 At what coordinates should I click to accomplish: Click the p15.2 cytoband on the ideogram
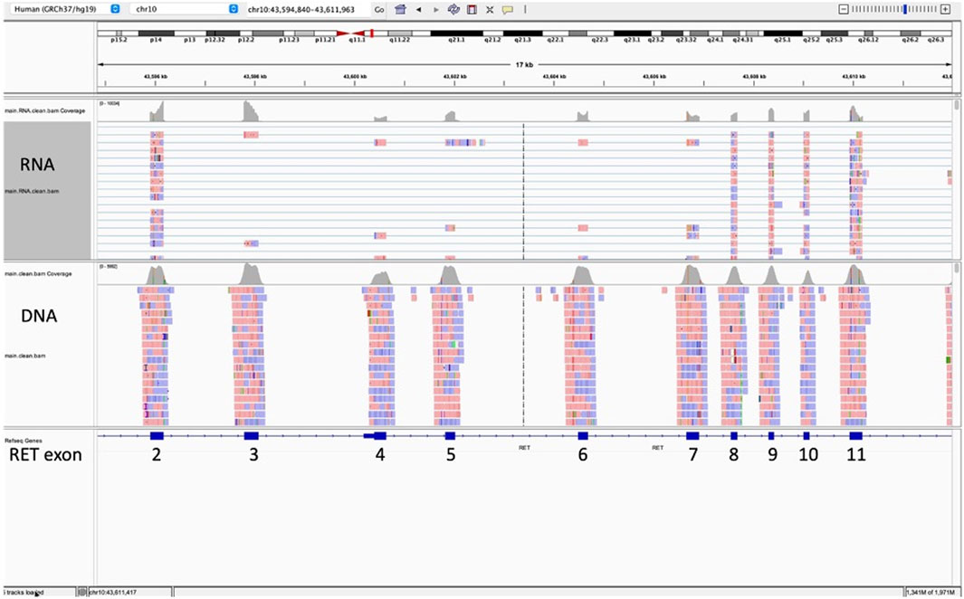point(118,33)
